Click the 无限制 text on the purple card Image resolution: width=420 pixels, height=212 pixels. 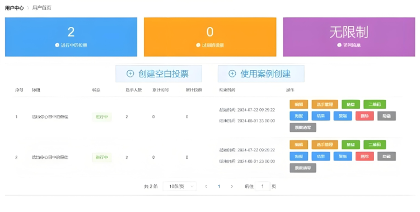(349, 32)
